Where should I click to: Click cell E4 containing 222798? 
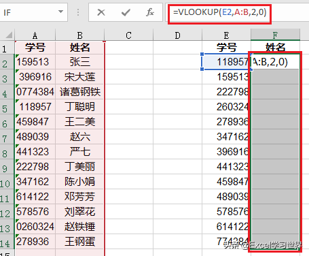pyautogui.click(x=226, y=92)
